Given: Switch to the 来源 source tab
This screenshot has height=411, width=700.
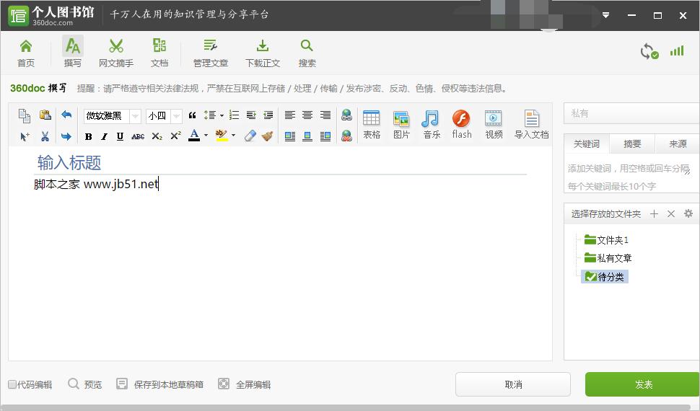Looking at the screenshot, I should click(677, 143).
